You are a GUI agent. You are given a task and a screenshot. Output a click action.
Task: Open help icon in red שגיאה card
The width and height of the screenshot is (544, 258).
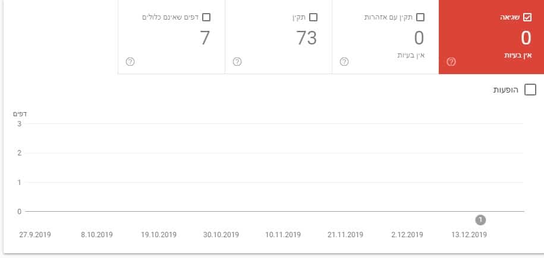(x=451, y=62)
